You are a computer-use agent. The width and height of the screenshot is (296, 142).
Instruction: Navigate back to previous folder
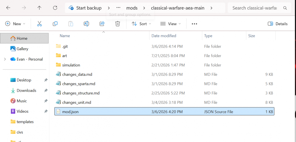pyautogui.click(x=8, y=8)
